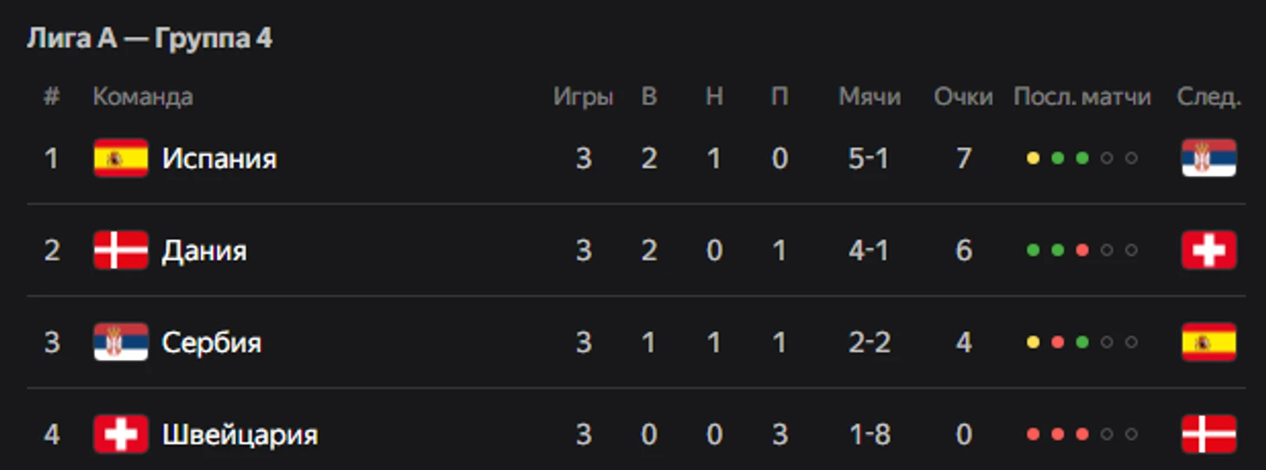This screenshot has height=470, width=1266.
Task: Click Serbia's green win result dot
Action: click(x=1082, y=343)
